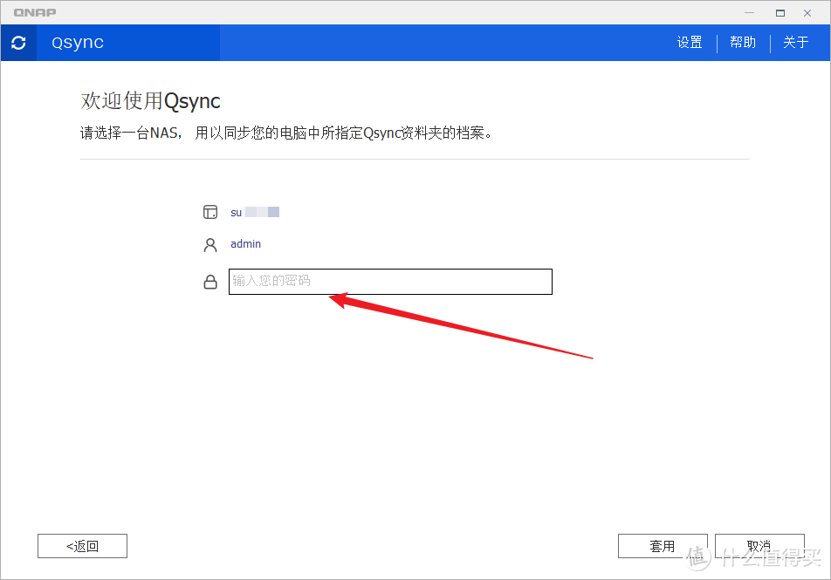Click the admin username link
The height and width of the screenshot is (580, 831).
point(245,244)
